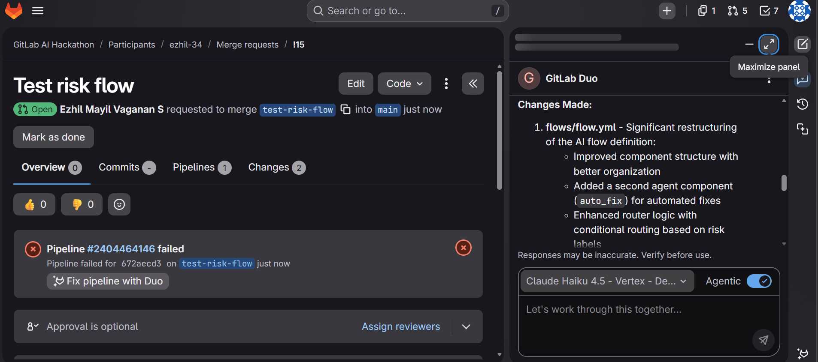Click the approval icon beside Approval is optional

pos(33,326)
